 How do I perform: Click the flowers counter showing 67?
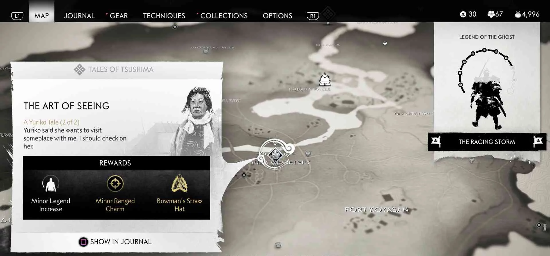coord(495,14)
